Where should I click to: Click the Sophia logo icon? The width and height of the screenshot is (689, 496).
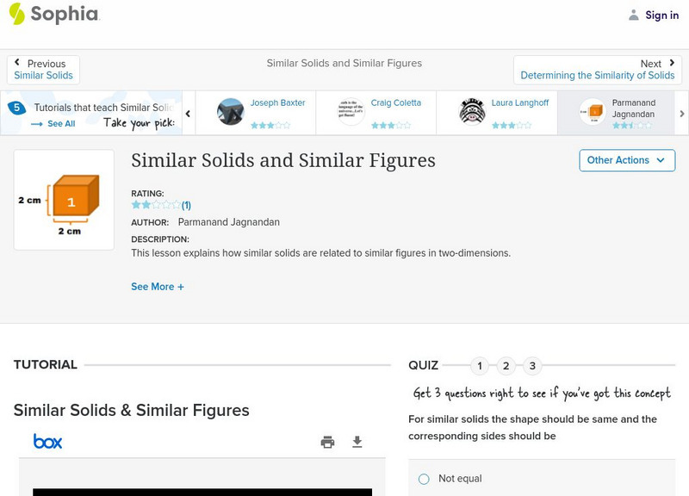[x=17, y=14]
